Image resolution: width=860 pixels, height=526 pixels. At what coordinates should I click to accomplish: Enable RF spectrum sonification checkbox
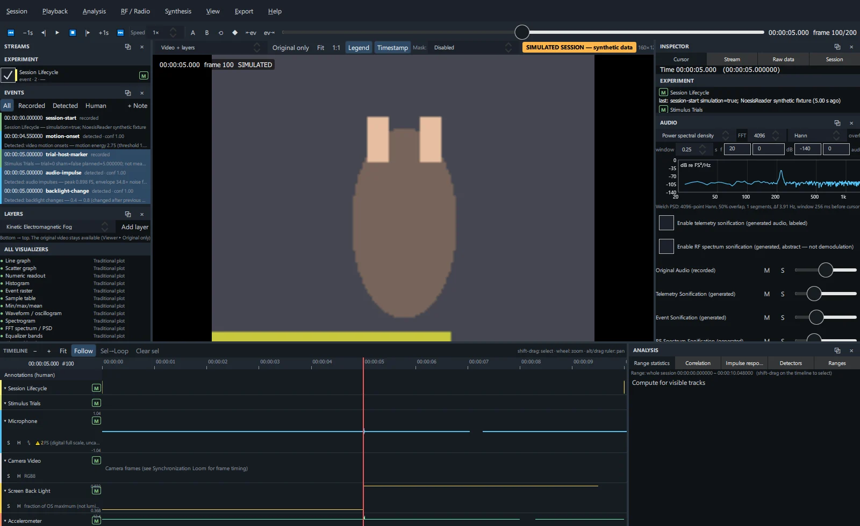pos(666,246)
